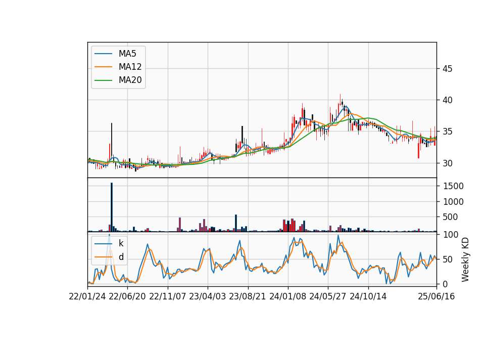Click the 24/01/08 date axis label
Screen dimensions: 485x349
[287, 297]
